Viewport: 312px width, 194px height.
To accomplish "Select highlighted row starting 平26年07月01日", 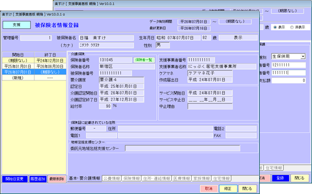I will (x=34, y=72).
